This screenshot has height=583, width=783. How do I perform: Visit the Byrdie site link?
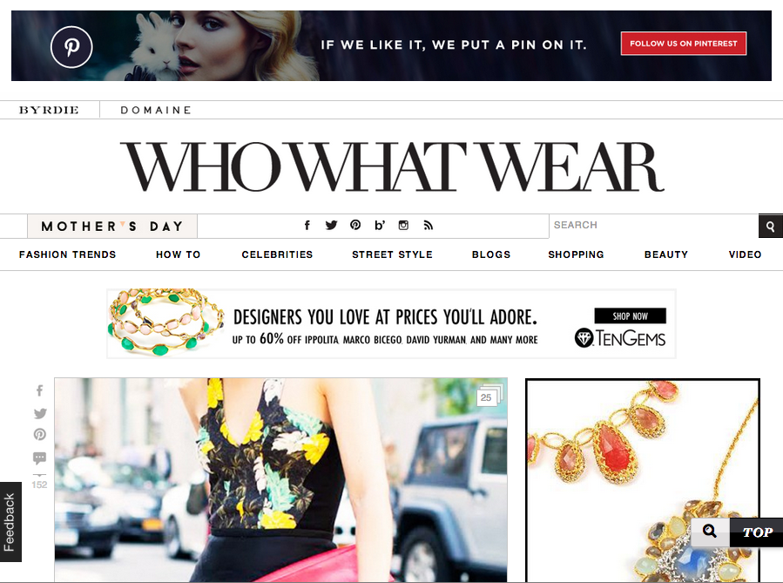[x=49, y=110]
